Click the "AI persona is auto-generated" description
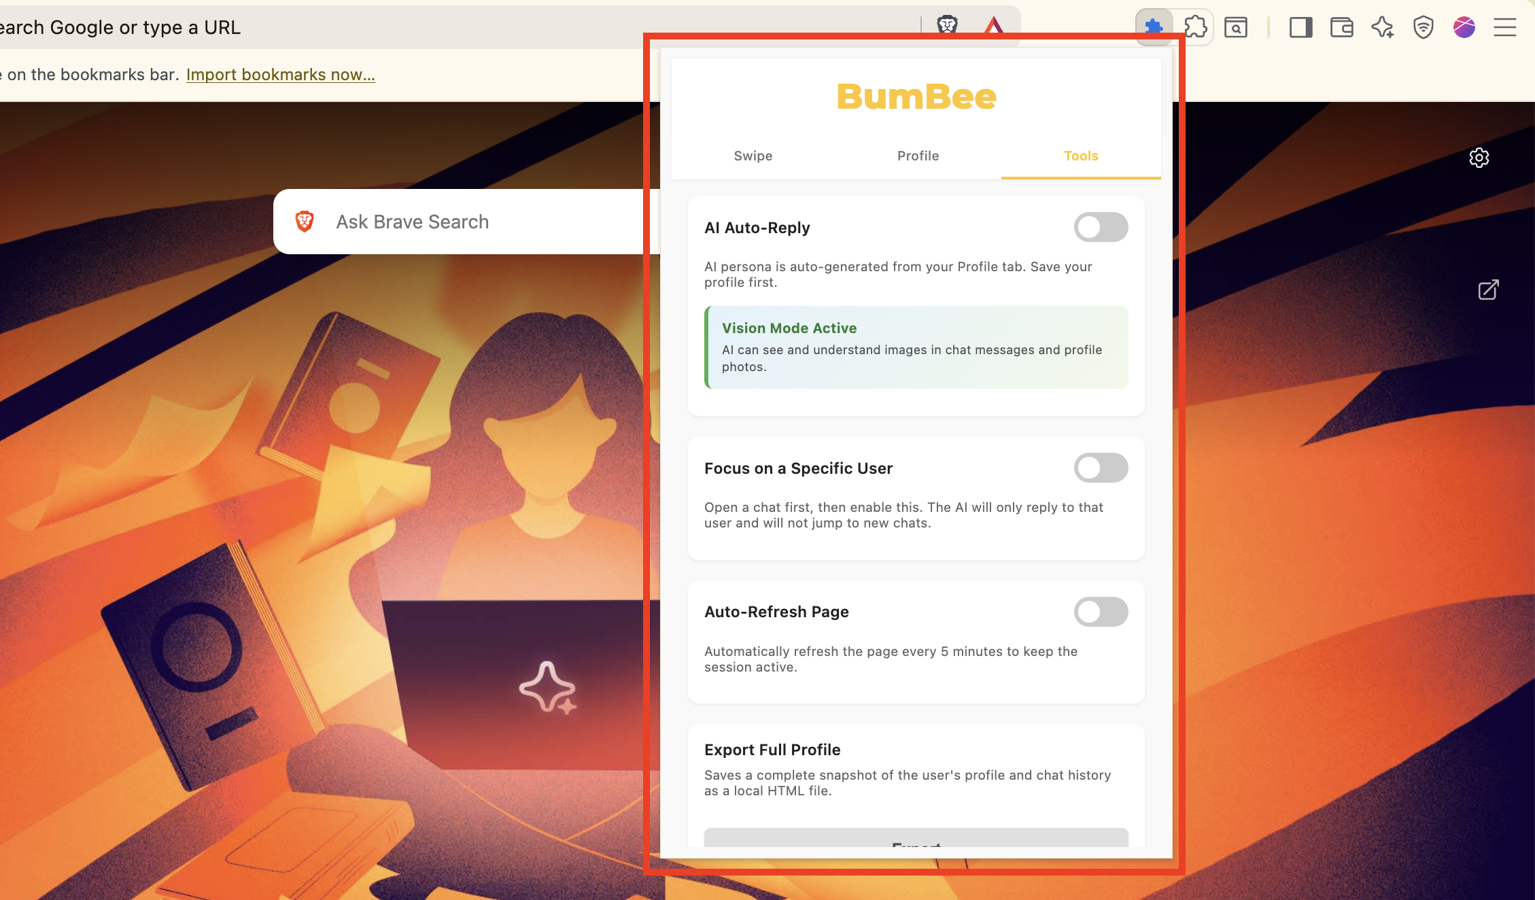Screen dimensions: 1535x900 coord(898,275)
